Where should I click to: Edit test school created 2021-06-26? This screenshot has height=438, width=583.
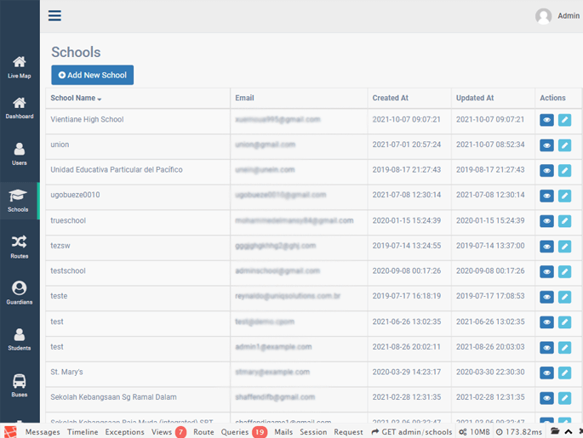[564, 322]
